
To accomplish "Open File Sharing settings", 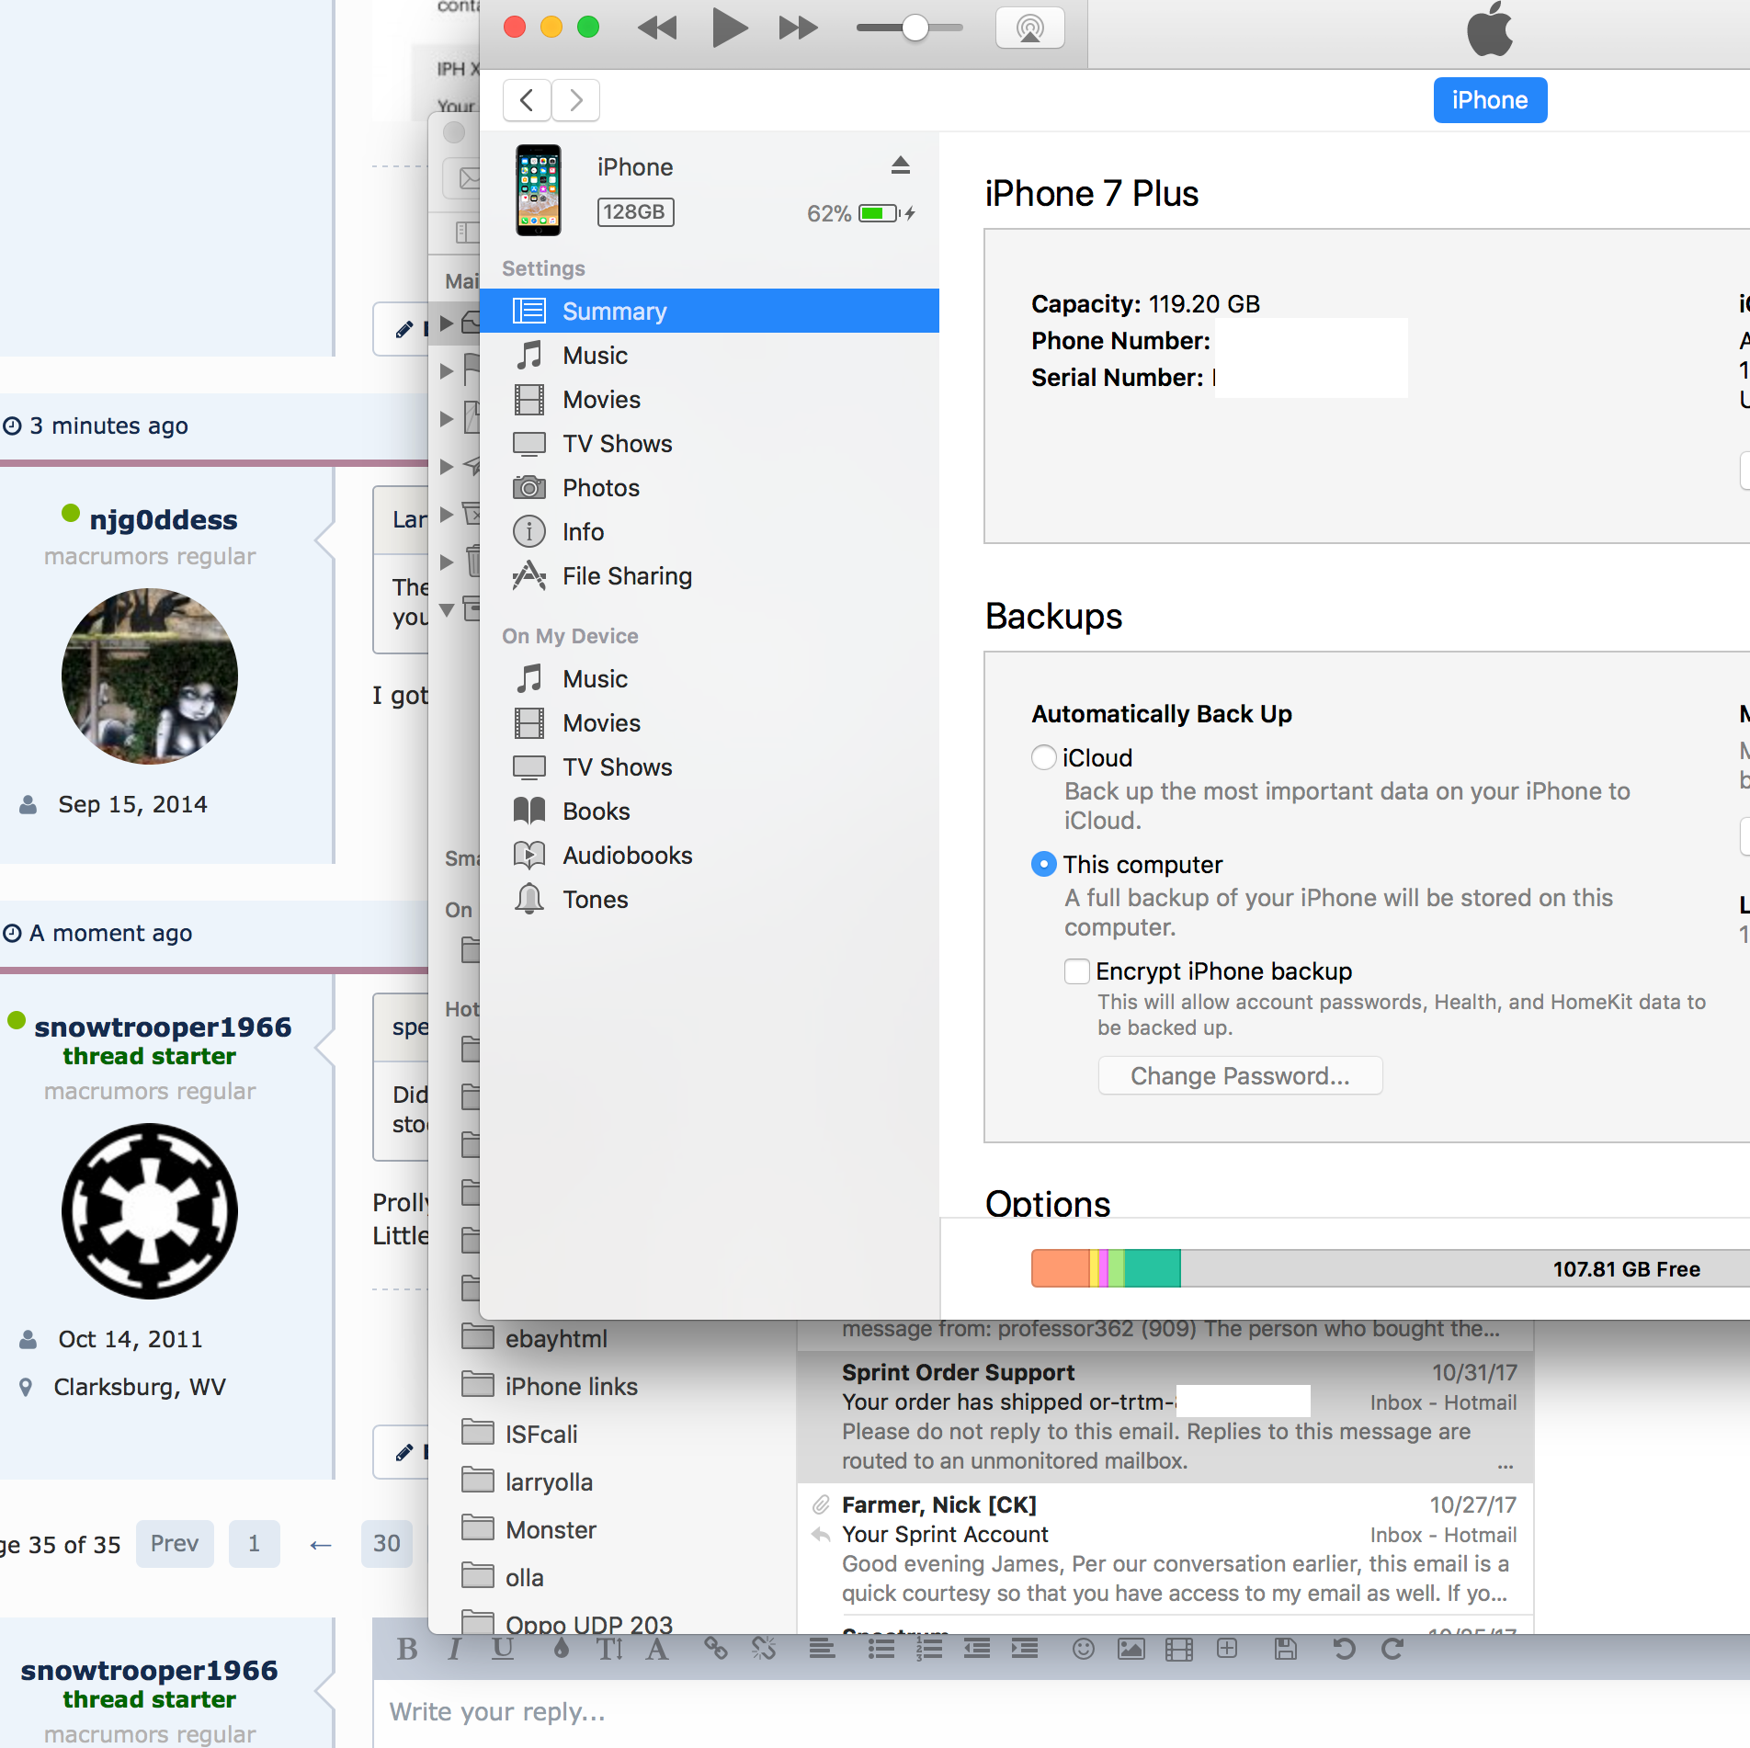I will click(x=710, y=576).
